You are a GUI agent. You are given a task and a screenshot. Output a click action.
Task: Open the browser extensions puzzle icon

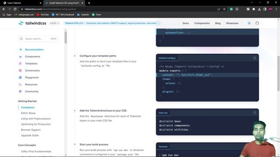click(254, 9)
